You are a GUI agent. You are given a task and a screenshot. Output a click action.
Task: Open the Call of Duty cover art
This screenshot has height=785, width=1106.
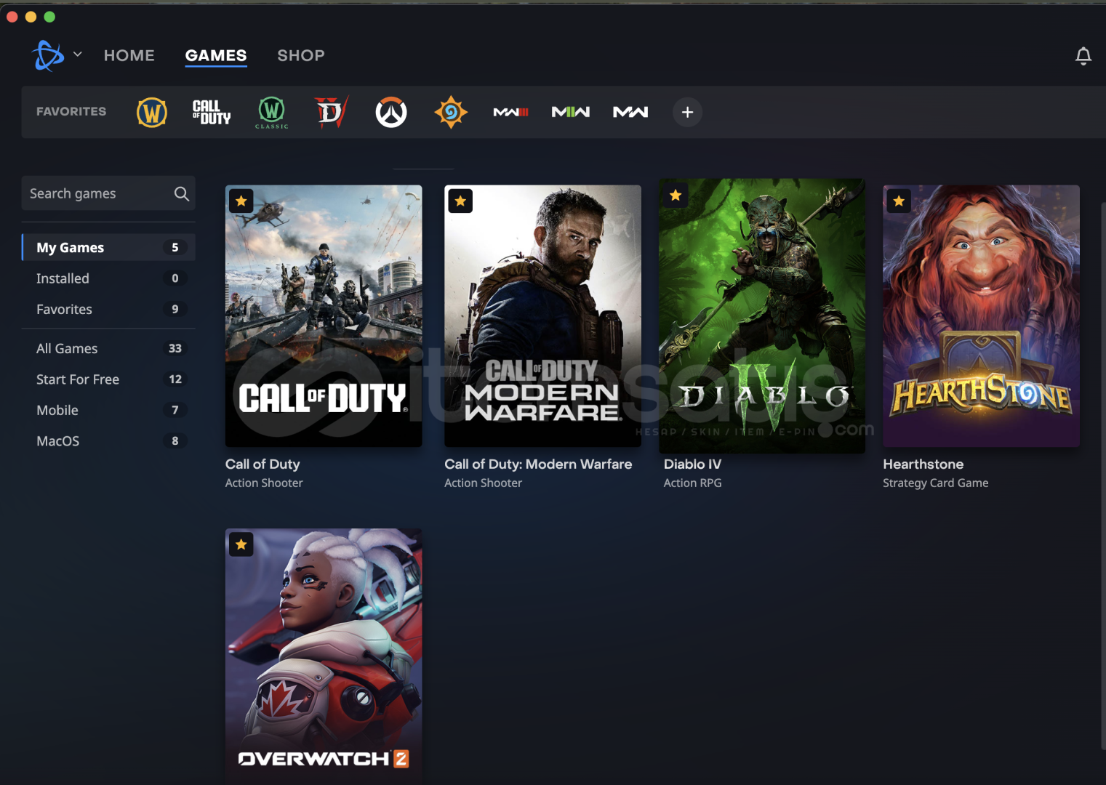(324, 316)
